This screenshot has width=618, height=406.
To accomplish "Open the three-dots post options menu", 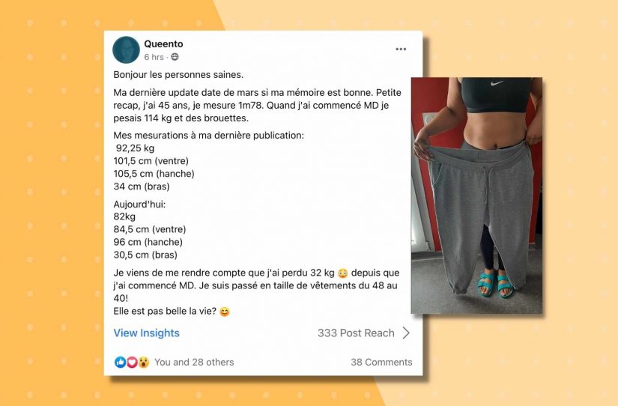I will point(401,49).
